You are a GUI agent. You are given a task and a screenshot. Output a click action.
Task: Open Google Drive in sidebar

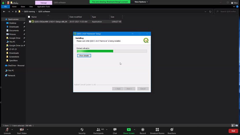(14, 38)
